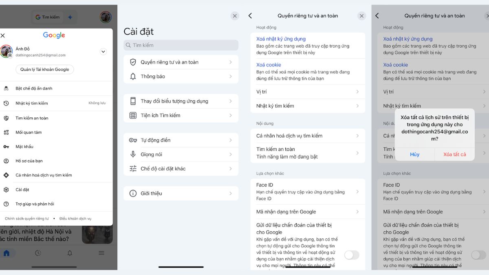Close the Cài đặt settings screen
The image size is (489, 275).
[x=235, y=16]
